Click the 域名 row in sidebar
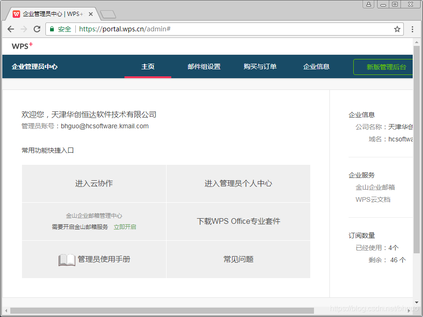Viewport: 423px width, 317px height. (391, 139)
